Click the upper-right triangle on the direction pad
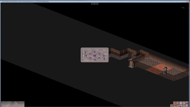 (99, 54)
